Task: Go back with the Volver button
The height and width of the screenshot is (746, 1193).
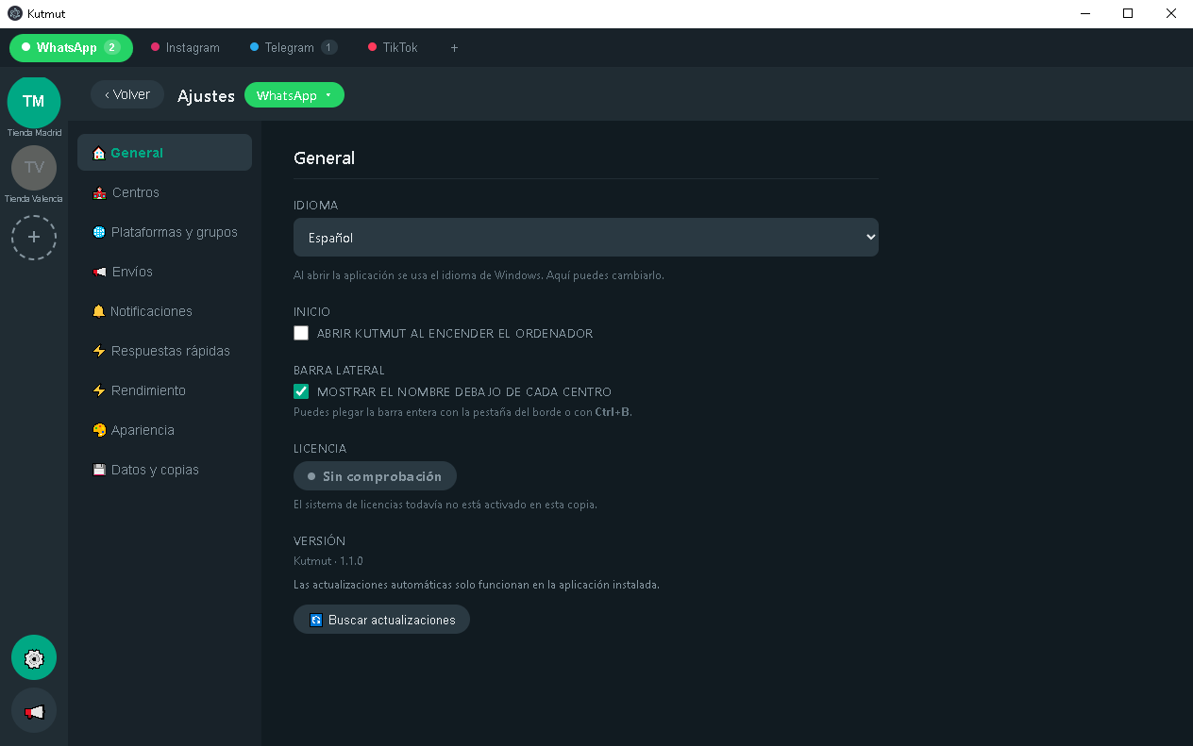Action: pos(127,94)
